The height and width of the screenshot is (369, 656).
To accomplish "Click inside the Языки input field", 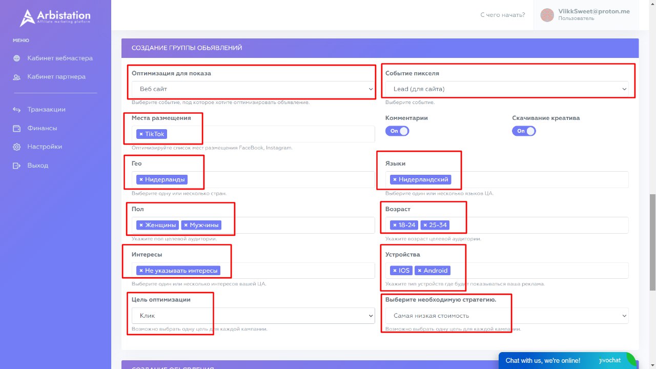I will pos(538,180).
